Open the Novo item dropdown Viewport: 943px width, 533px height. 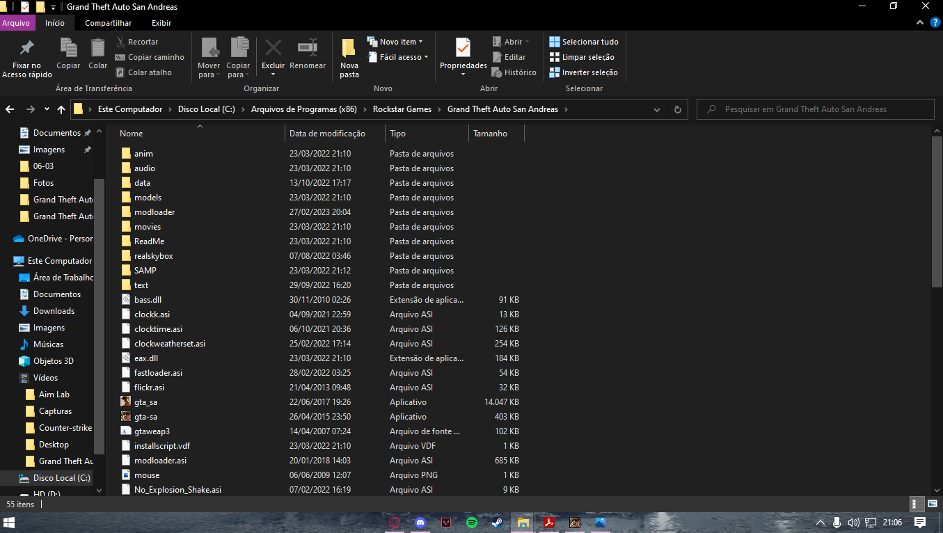[395, 42]
